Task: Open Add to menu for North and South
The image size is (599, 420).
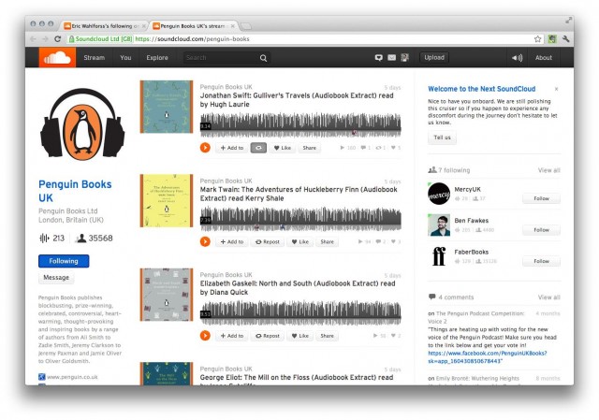Action: [x=231, y=335]
